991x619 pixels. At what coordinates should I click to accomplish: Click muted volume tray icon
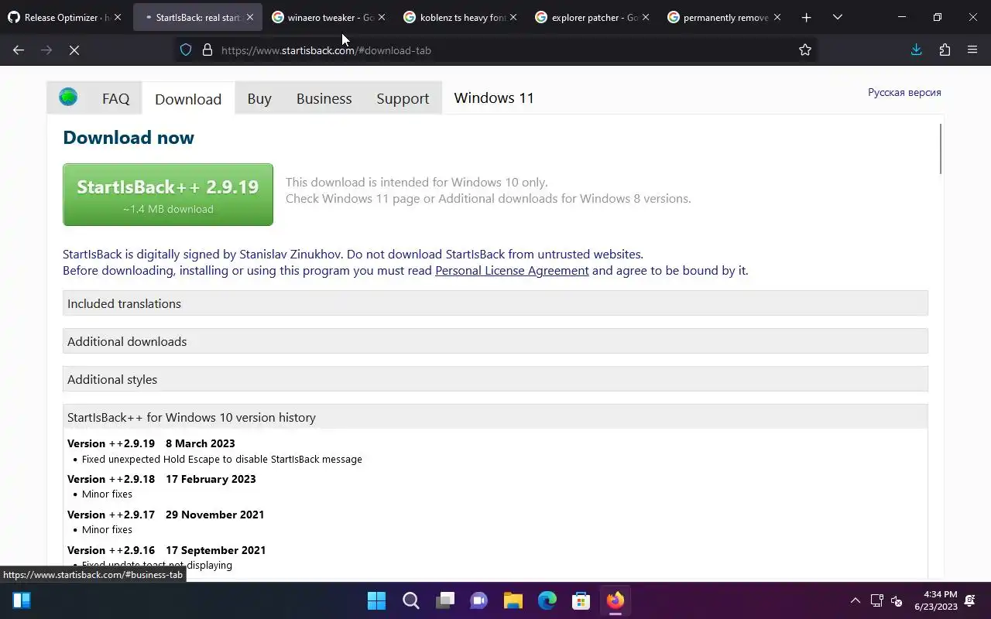click(x=897, y=600)
